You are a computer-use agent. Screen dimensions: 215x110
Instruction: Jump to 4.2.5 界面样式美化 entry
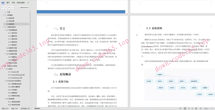point(14,96)
